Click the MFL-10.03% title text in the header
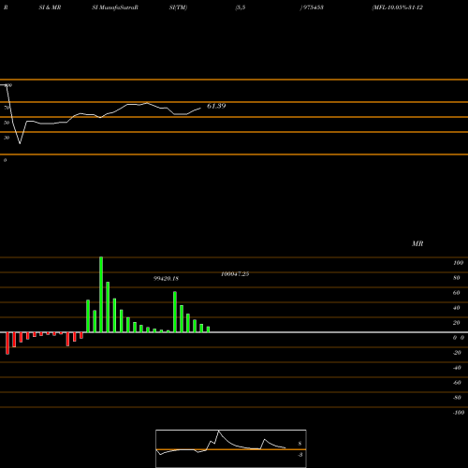 [x=397, y=7]
